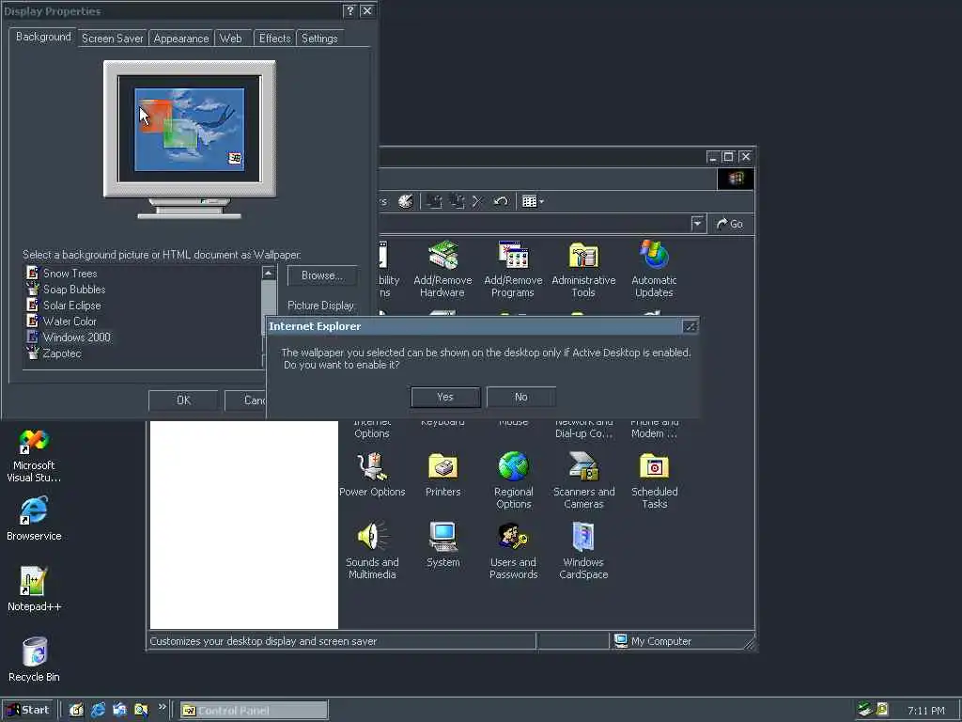Switch to Web tab
The width and height of the screenshot is (962, 722).
(x=231, y=38)
